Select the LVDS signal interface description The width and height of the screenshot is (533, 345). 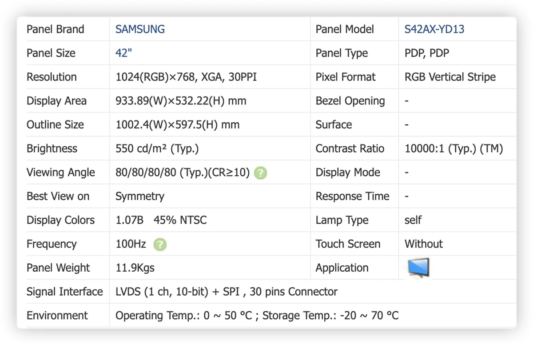(227, 292)
